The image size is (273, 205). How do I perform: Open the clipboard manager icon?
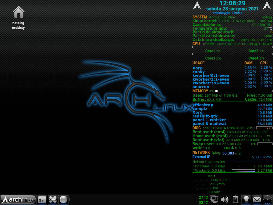pyautogui.click(x=235, y=200)
